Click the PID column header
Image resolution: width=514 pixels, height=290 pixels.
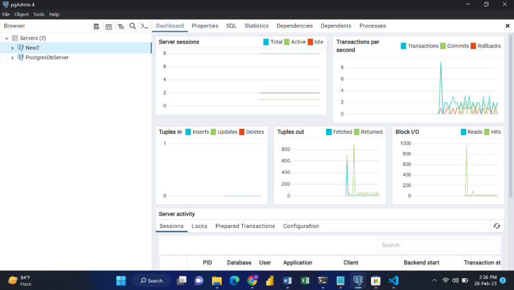[x=207, y=263]
